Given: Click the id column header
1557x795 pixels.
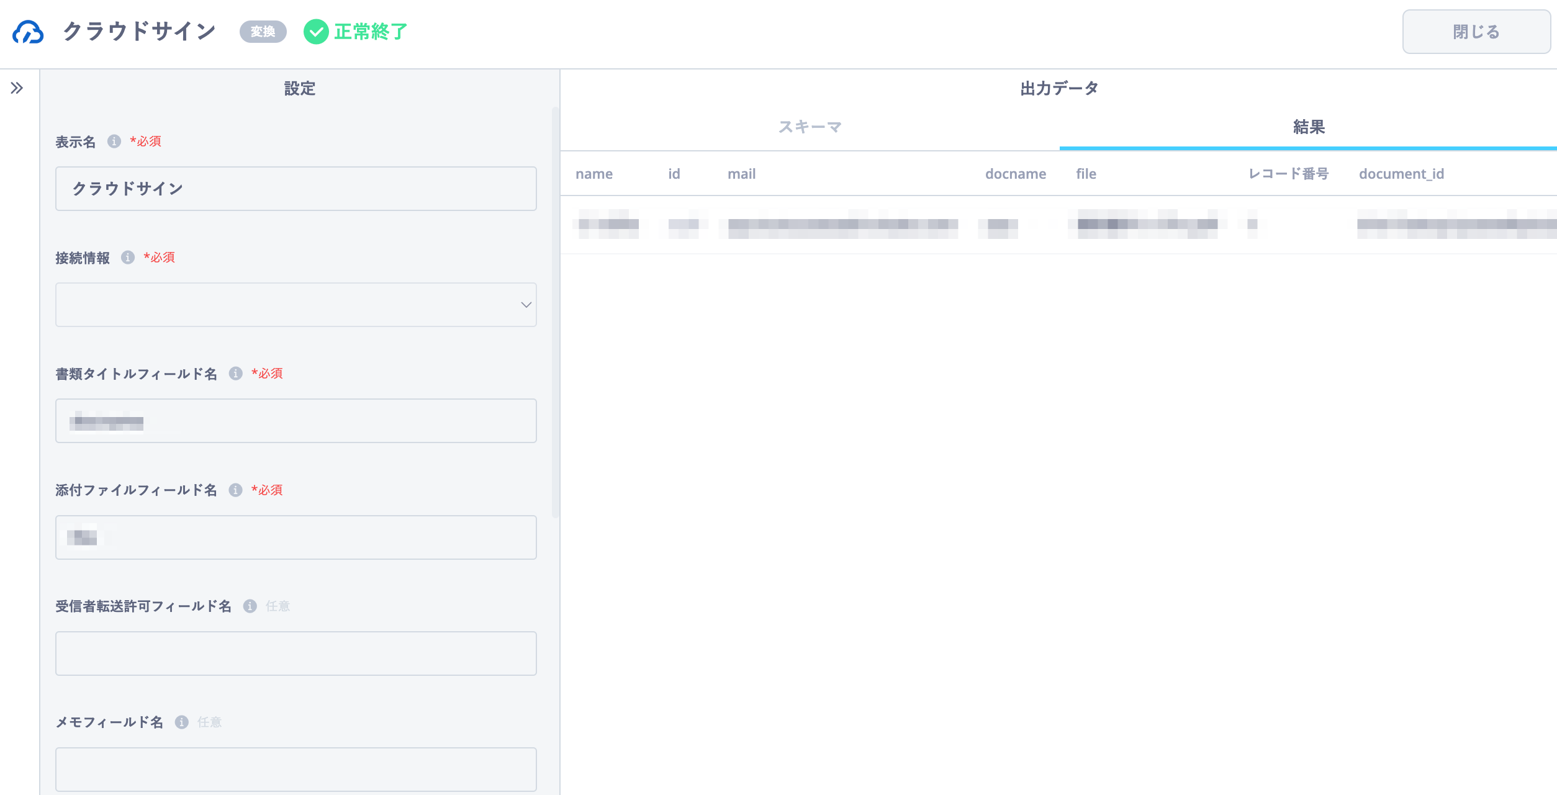Looking at the screenshot, I should coord(674,174).
